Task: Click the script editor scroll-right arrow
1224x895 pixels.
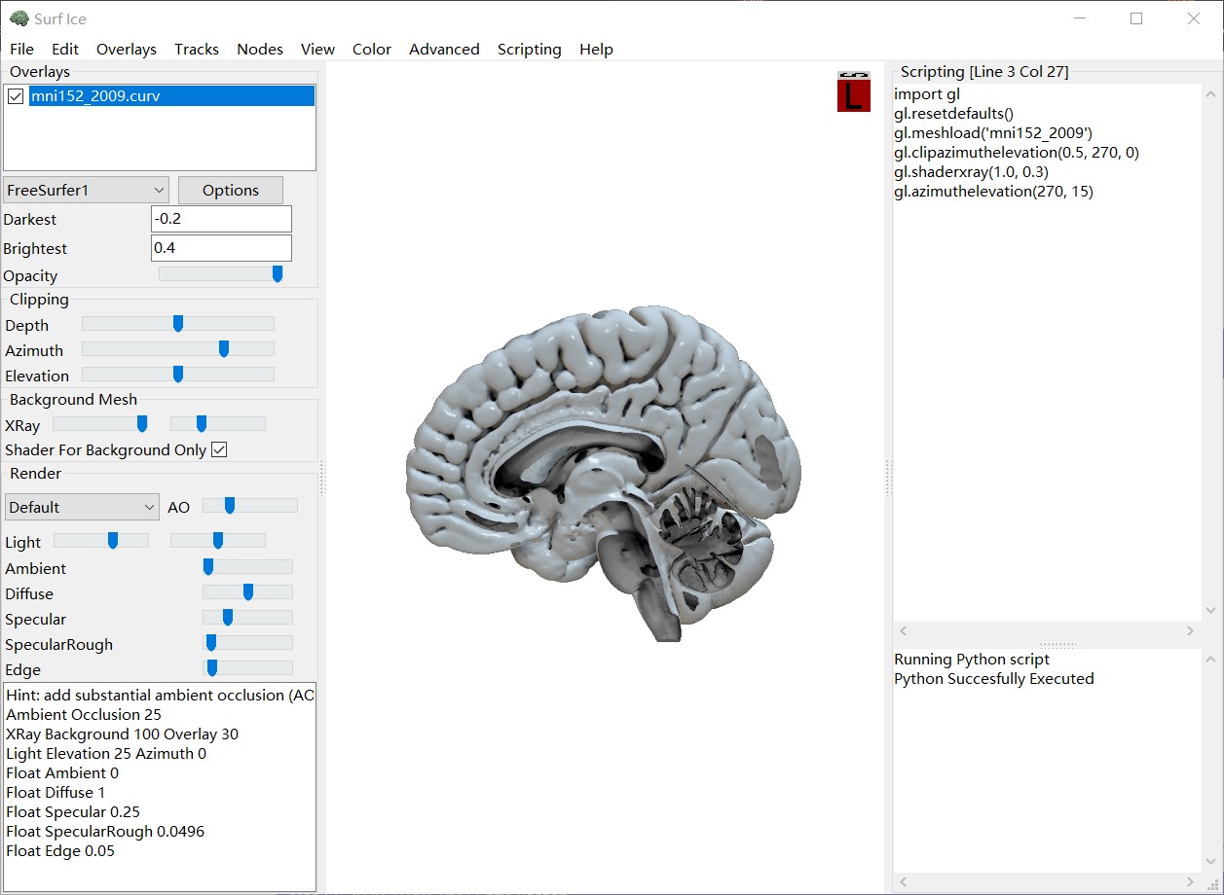Action: pos(1190,631)
